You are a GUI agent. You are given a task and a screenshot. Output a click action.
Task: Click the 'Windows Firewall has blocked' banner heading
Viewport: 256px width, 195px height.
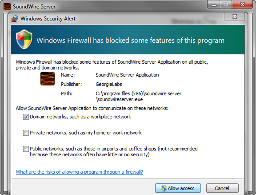point(130,40)
